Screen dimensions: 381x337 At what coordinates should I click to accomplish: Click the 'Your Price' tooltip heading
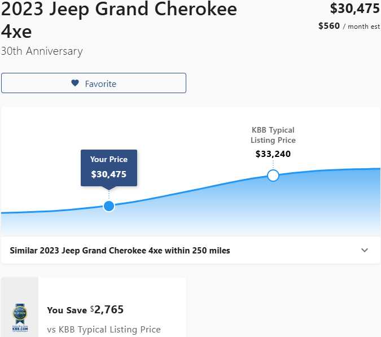[109, 159]
